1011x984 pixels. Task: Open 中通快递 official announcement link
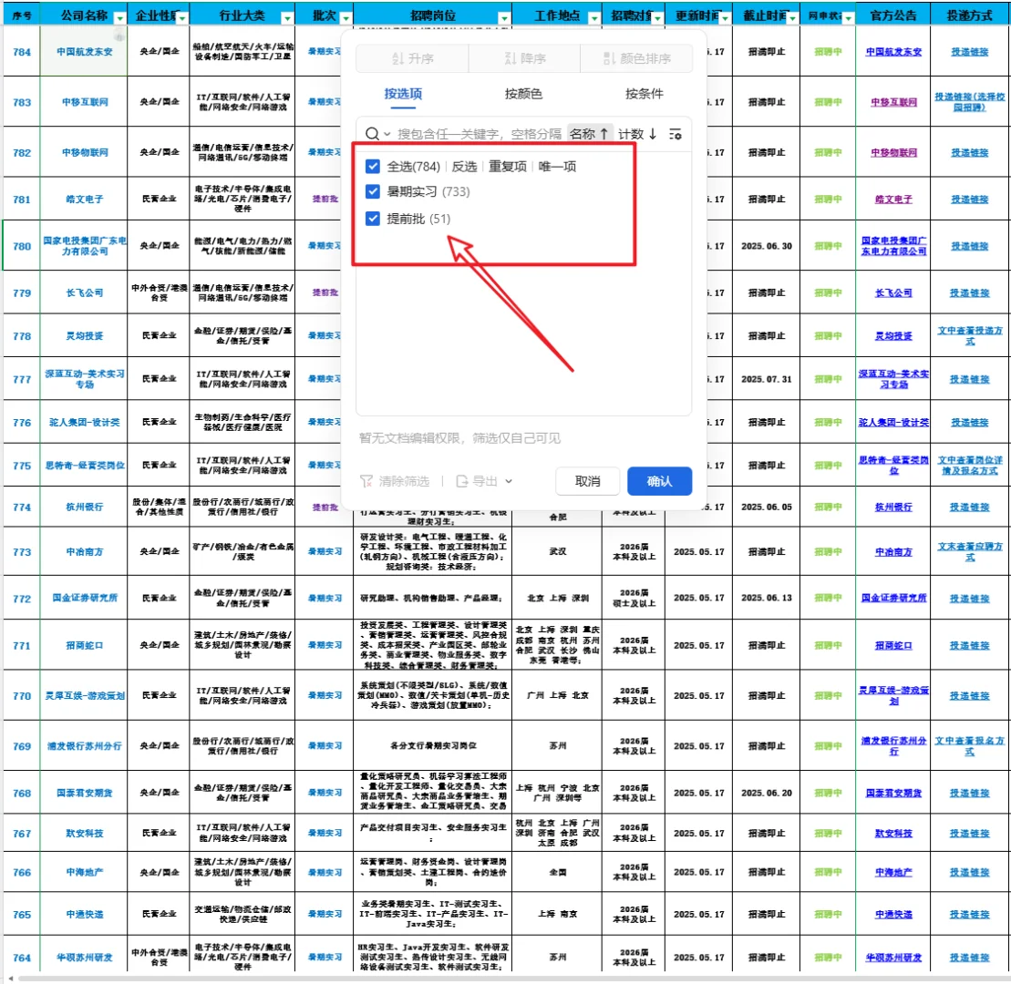pyautogui.click(x=893, y=915)
